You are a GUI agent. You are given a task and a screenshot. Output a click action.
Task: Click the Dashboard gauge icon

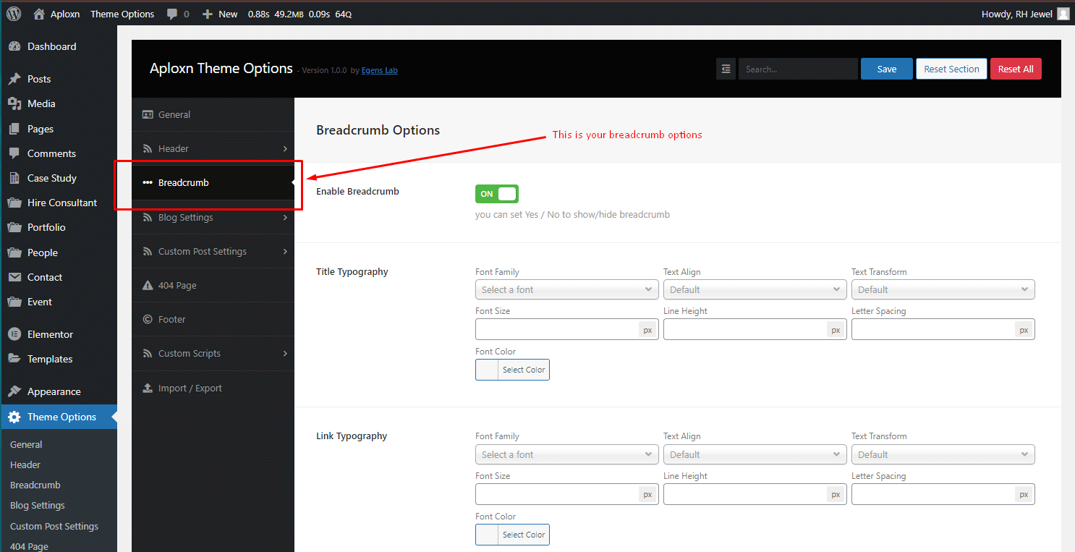(14, 46)
